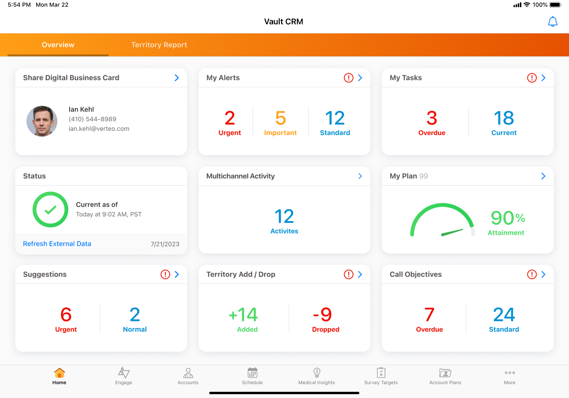Select the Survey Targets icon
The image size is (569, 398).
click(x=381, y=373)
